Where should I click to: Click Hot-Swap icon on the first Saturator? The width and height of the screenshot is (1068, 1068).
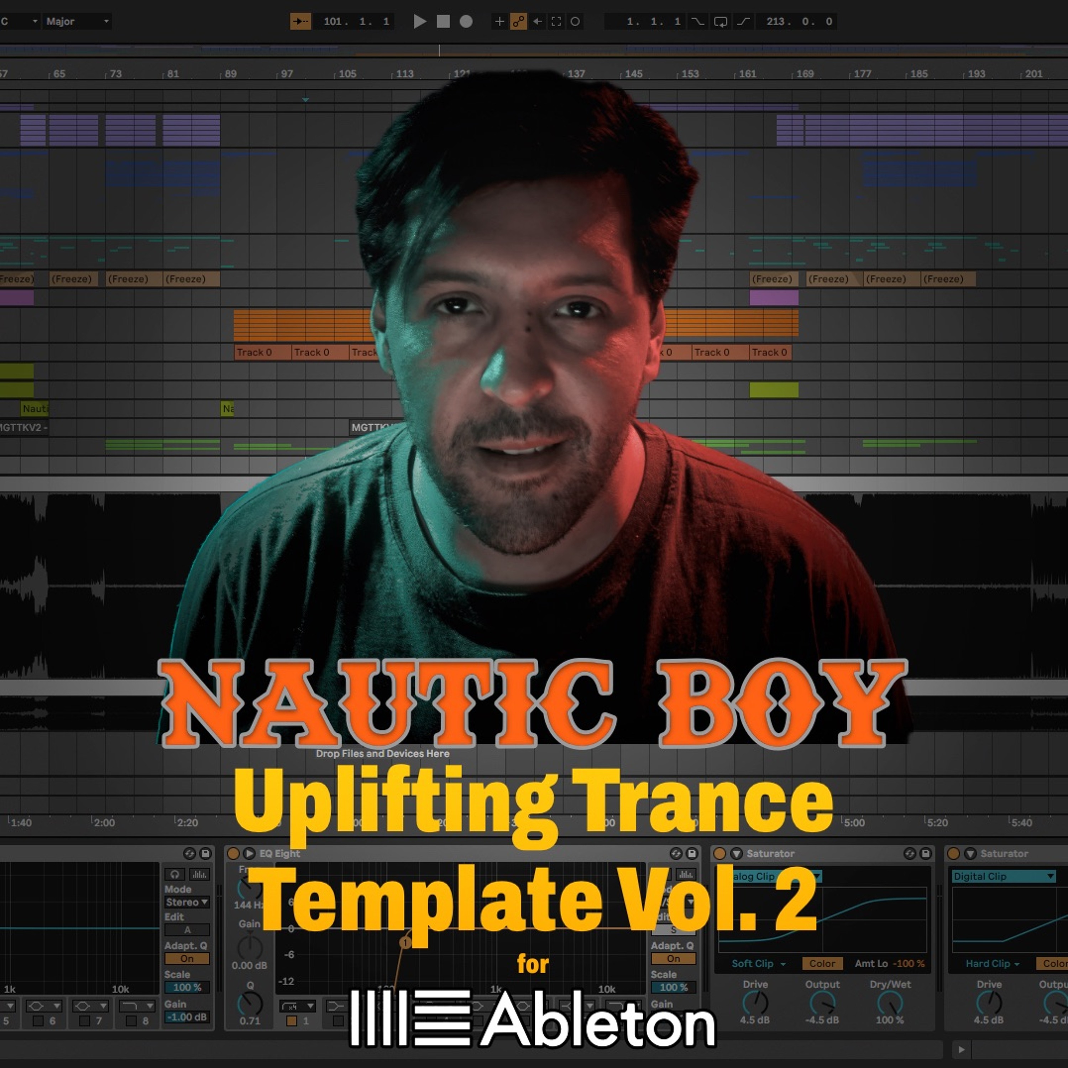coord(910,854)
